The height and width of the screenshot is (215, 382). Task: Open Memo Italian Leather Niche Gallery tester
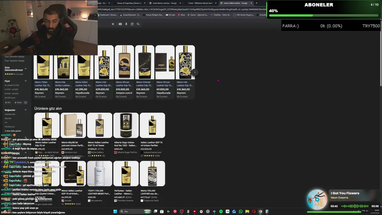(x=100, y=135)
